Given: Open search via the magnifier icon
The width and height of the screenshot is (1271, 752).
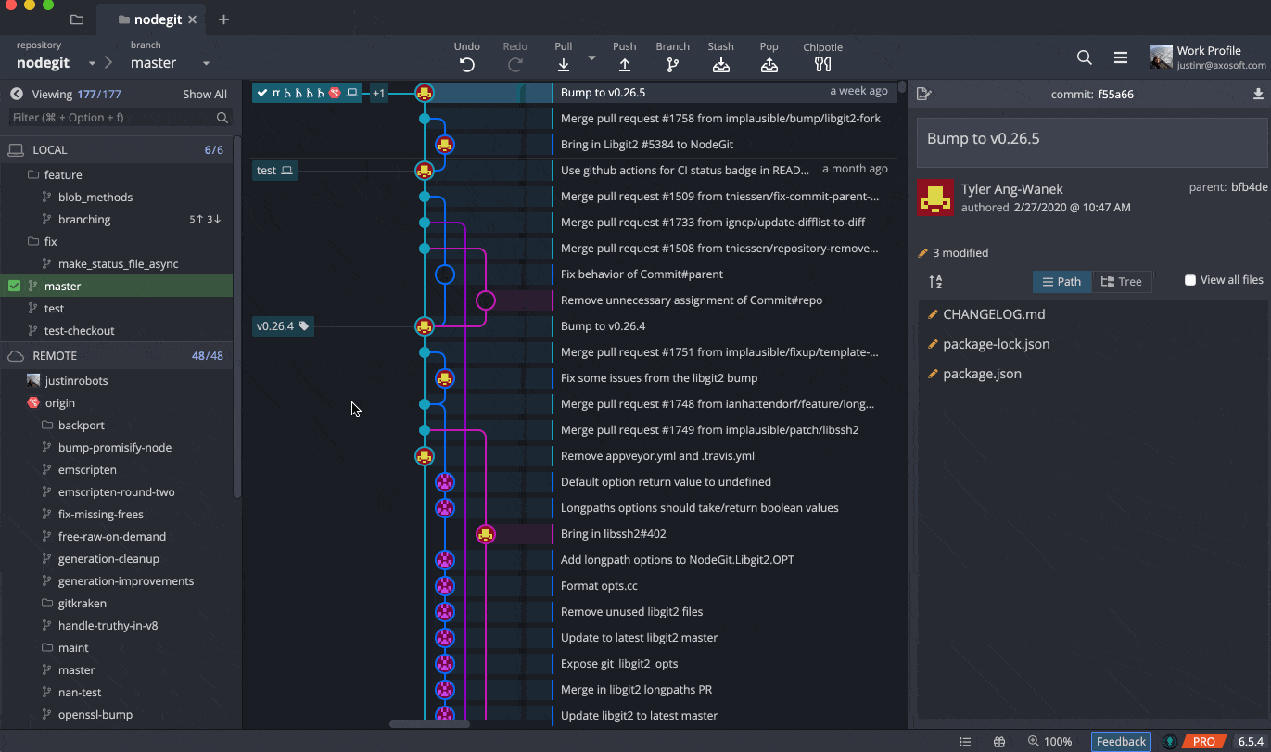Looking at the screenshot, I should pyautogui.click(x=1085, y=57).
